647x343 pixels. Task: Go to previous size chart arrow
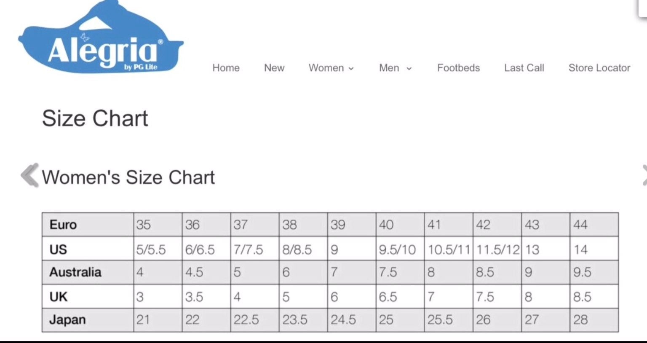(x=29, y=175)
